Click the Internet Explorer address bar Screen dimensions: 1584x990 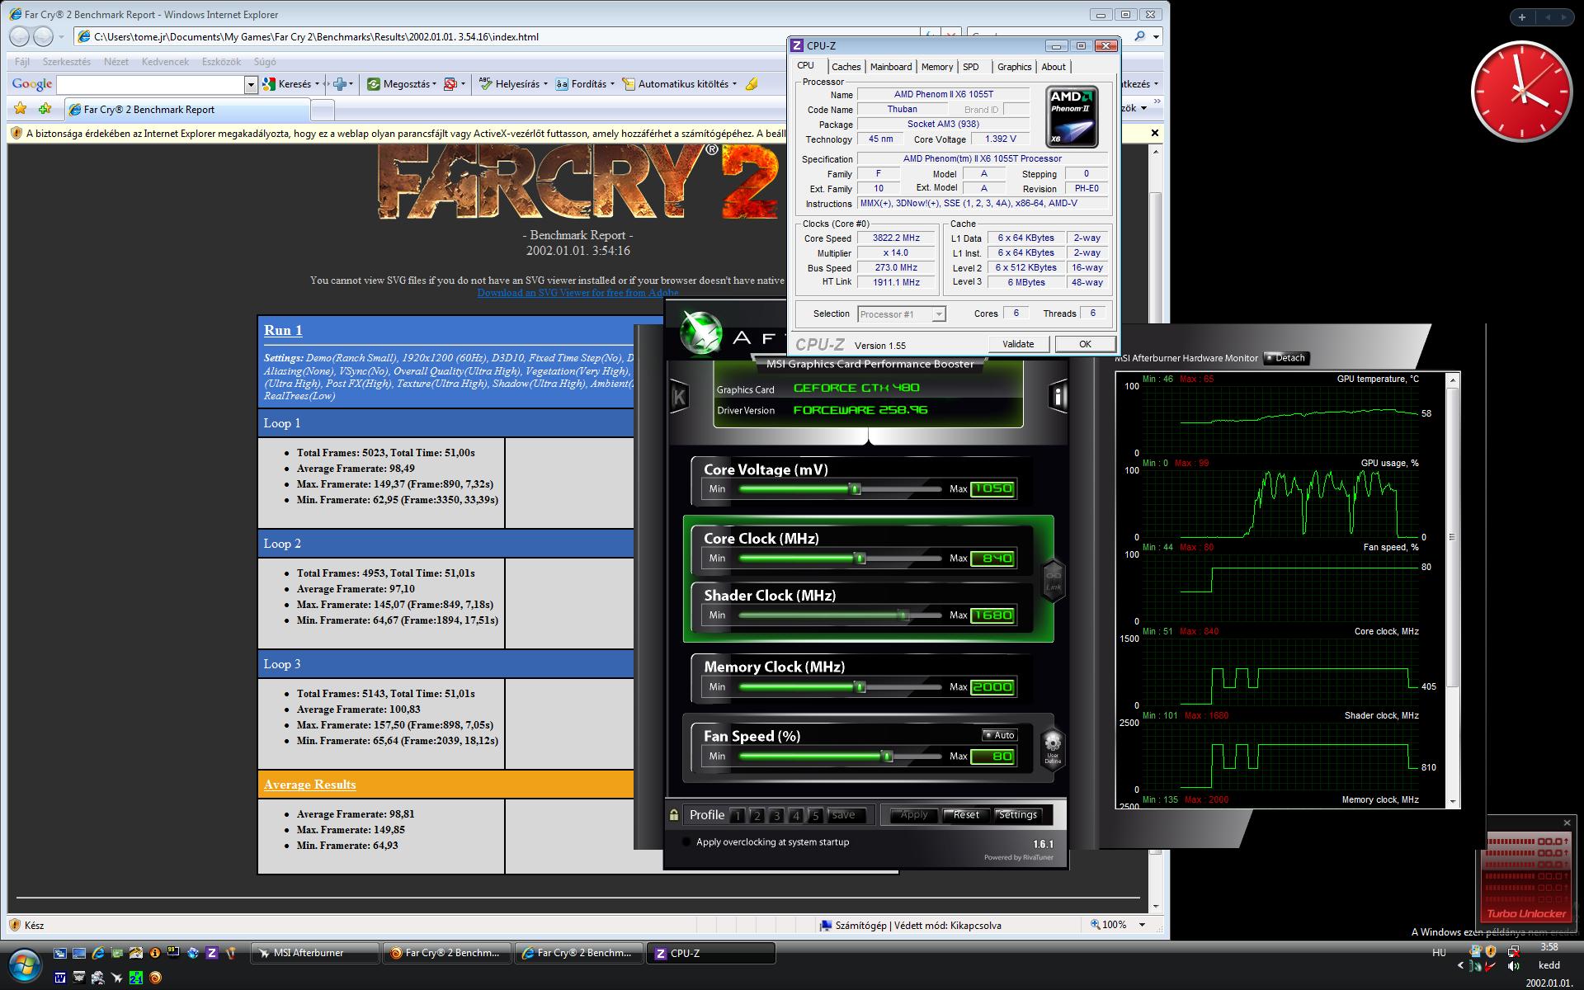point(495,37)
